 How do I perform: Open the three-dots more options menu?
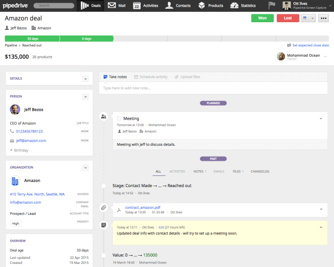click(x=323, y=18)
